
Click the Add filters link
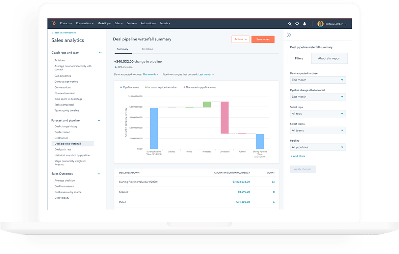297,156
